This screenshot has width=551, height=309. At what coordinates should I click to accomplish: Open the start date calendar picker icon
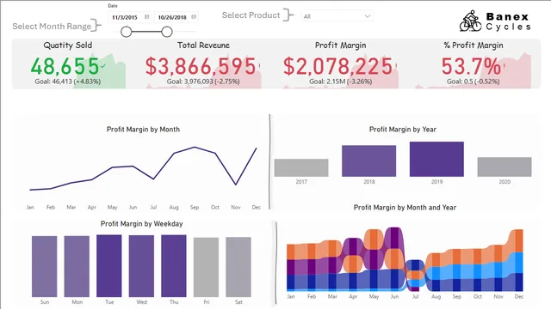[147, 17]
